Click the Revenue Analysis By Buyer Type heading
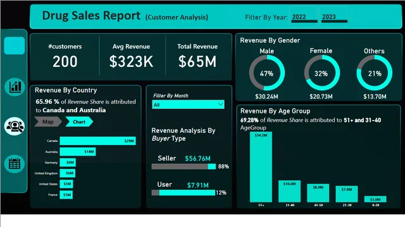This screenshot has height=227, width=405. (184, 134)
